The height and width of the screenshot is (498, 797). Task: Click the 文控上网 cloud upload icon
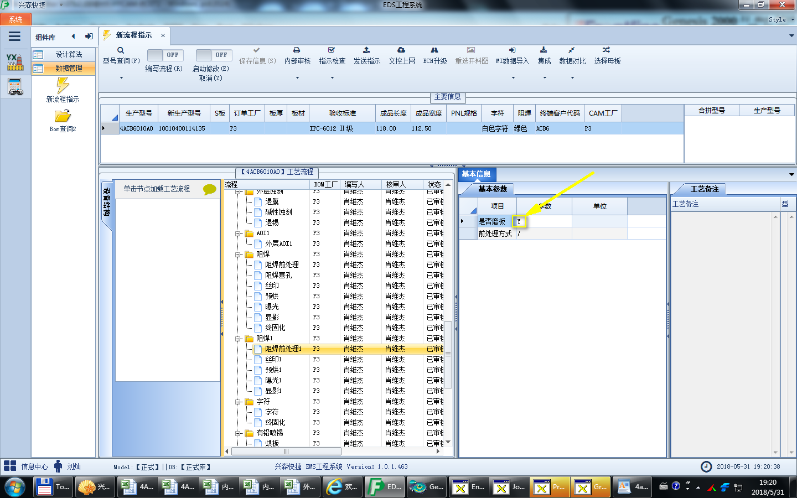click(401, 50)
